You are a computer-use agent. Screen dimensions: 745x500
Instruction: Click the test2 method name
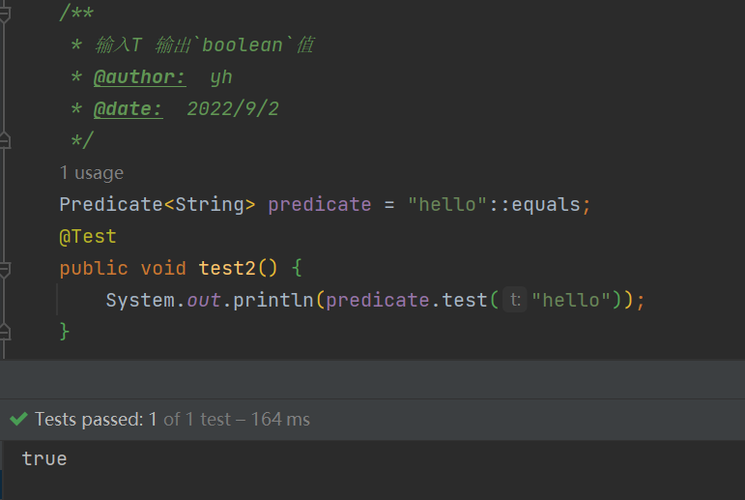click(x=228, y=268)
